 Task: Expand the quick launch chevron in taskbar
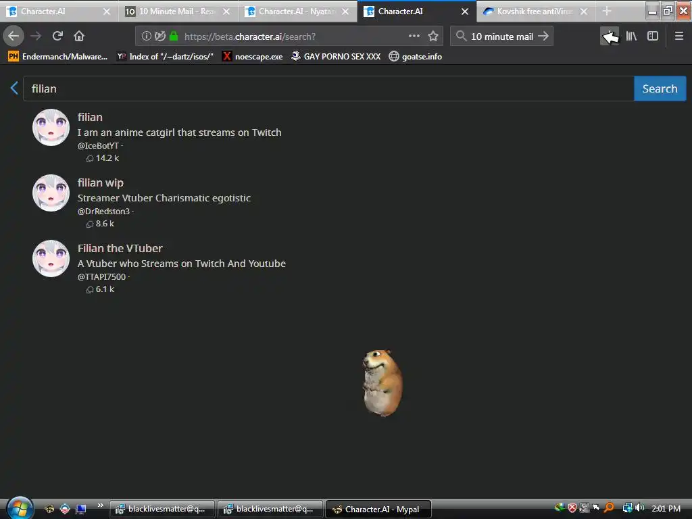pyautogui.click(x=100, y=505)
